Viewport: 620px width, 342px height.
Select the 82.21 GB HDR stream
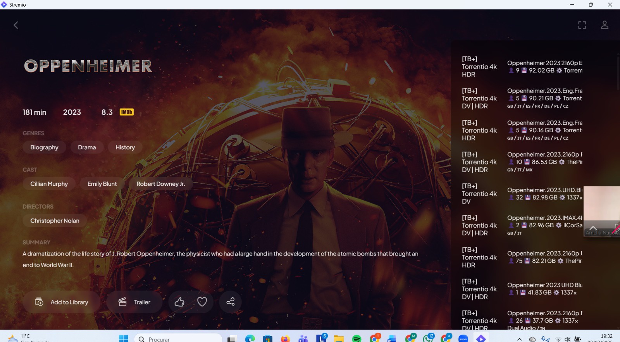[522, 257]
